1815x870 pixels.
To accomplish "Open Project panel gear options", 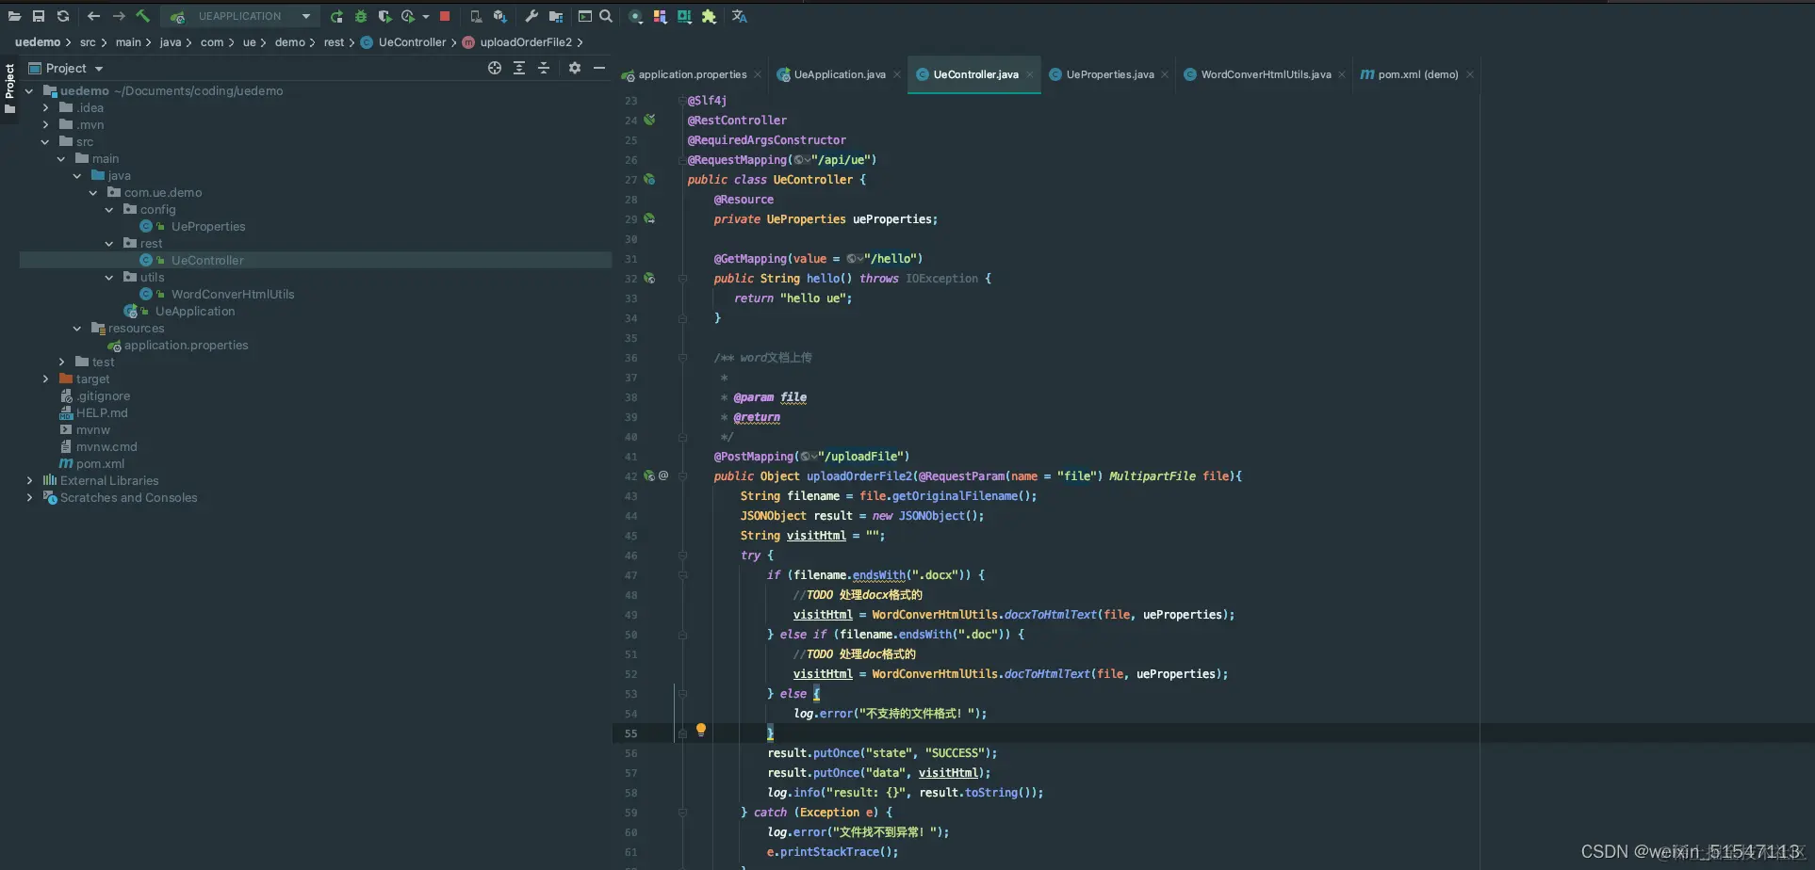I will pos(575,68).
